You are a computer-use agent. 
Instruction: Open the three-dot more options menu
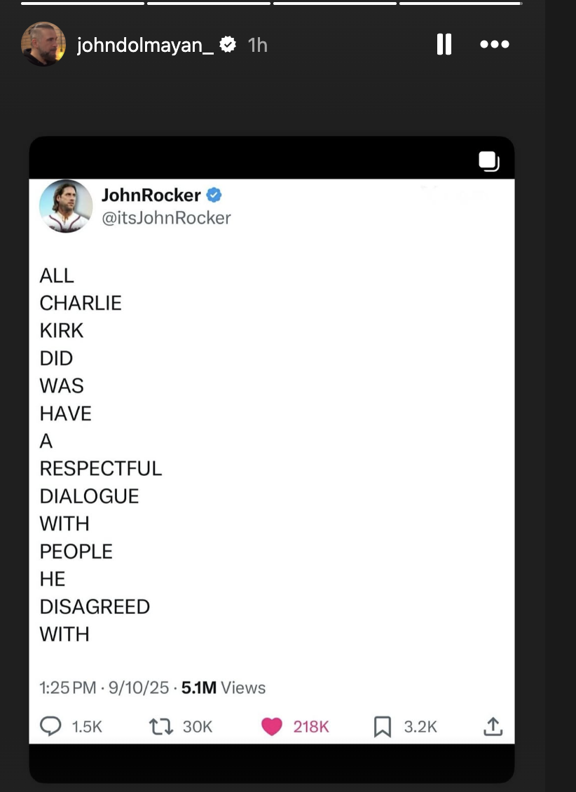(x=494, y=44)
